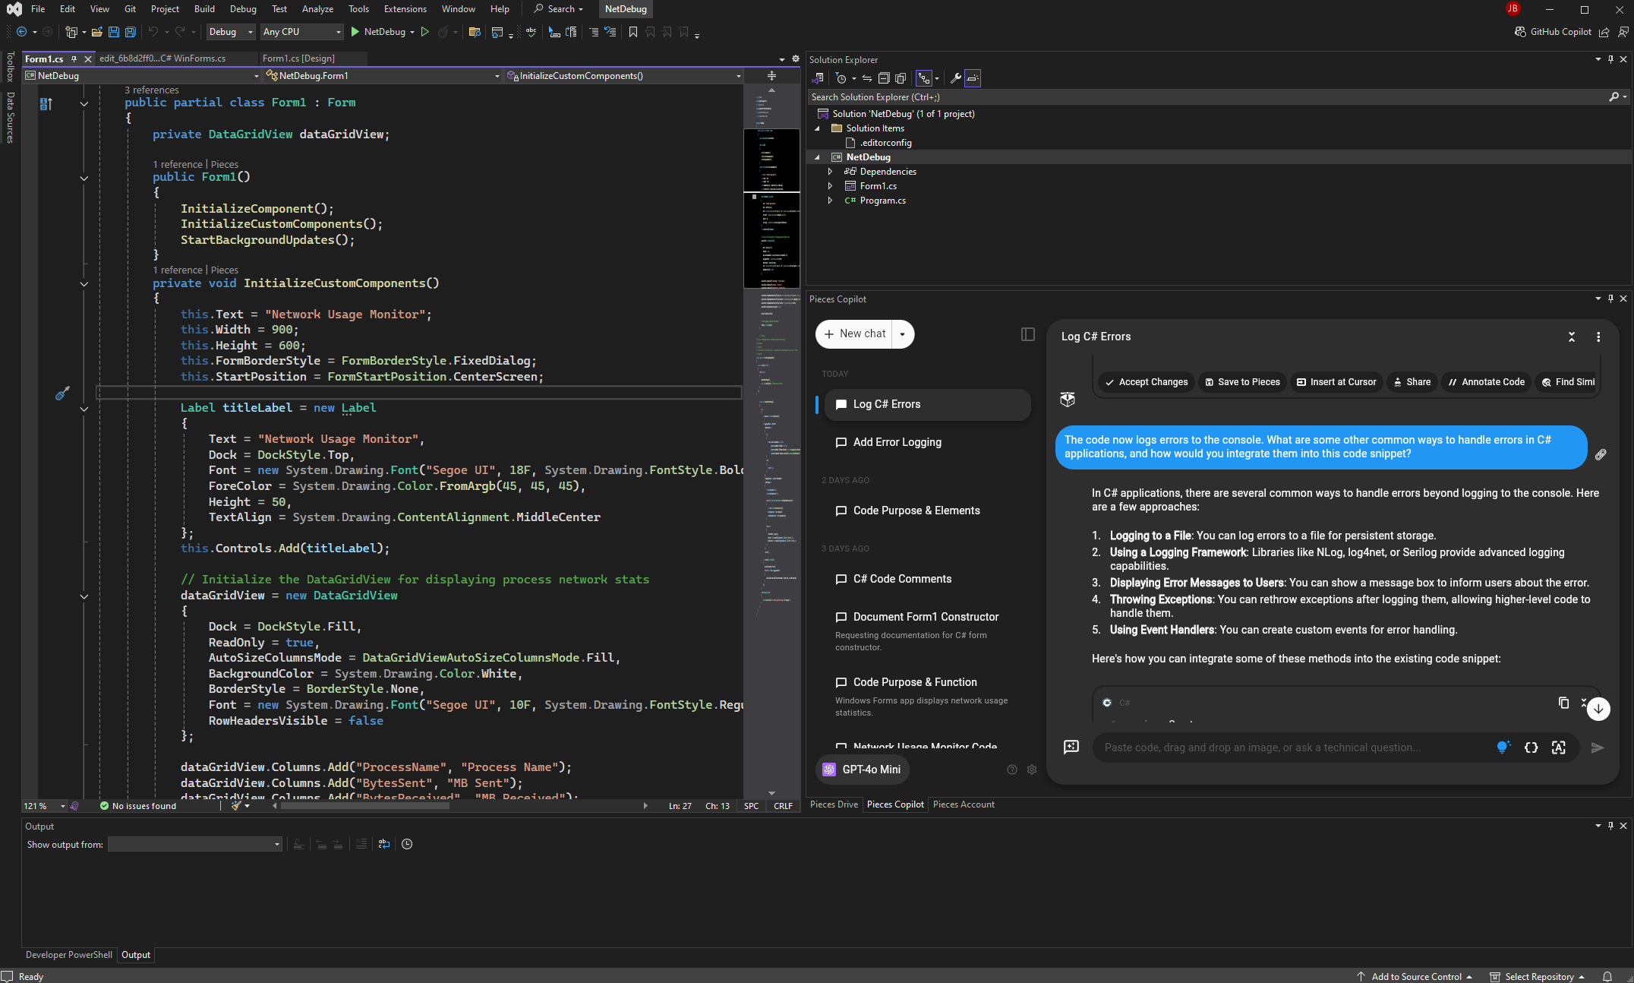
Task: Toggle Preview Selected Items in Solution Explorer
Action: 973,78
